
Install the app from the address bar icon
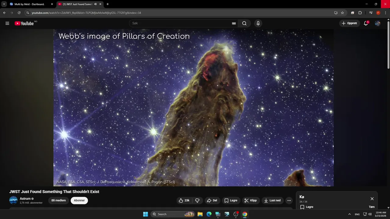[x=336, y=13]
